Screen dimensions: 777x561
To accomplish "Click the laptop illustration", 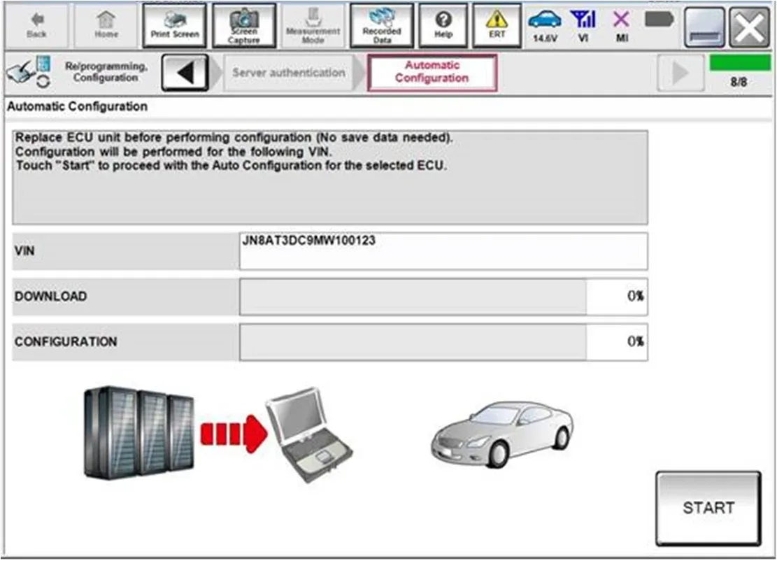I will point(309,434).
